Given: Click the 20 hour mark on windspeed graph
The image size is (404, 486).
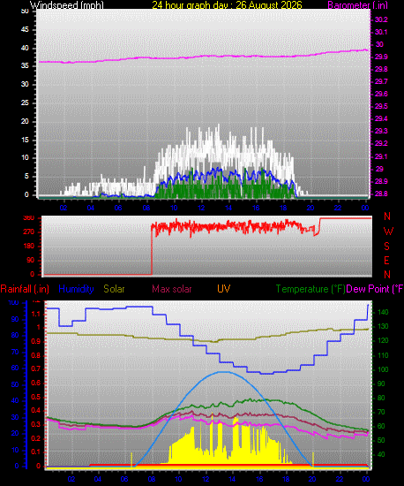Looking at the screenshot, I should 310,208.
